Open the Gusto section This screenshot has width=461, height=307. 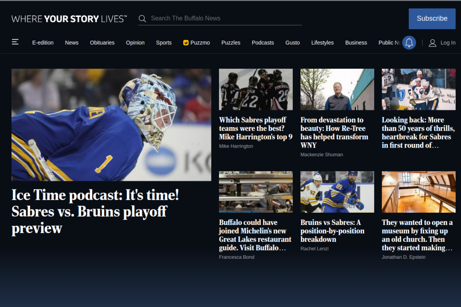tap(292, 42)
